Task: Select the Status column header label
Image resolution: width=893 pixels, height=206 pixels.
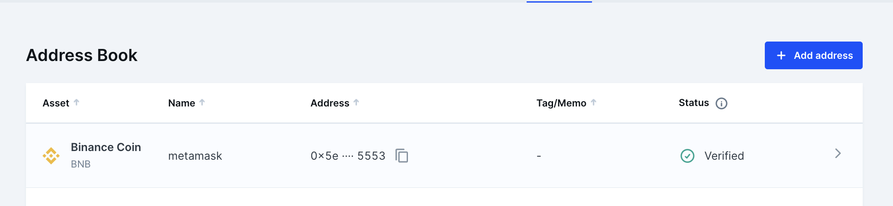Action: click(x=694, y=103)
